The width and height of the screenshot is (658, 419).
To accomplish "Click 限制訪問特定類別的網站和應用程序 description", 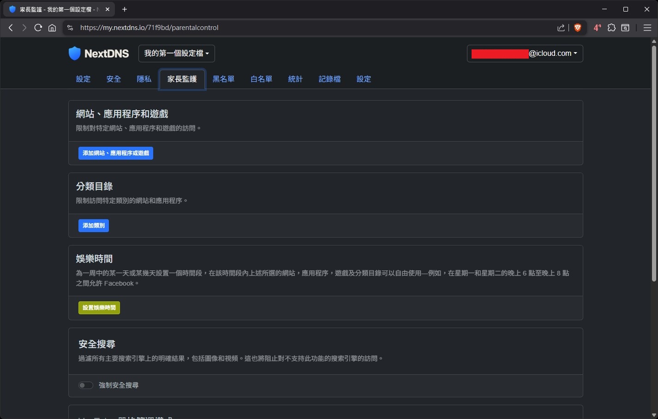I will [132, 201].
